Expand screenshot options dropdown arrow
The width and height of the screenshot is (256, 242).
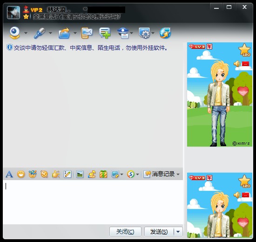tap(121, 175)
